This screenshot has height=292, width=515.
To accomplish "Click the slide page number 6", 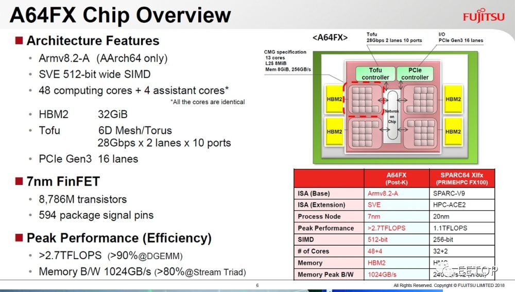I will tap(257, 285).
